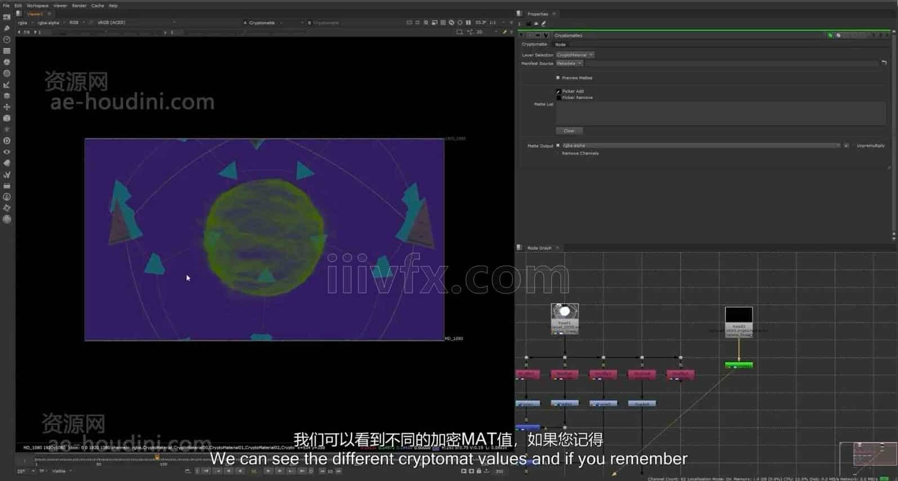Viewport: 898px width, 481px height.
Task: Click inside the Matte List field
Action: pyautogui.click(x=721, y=113)
